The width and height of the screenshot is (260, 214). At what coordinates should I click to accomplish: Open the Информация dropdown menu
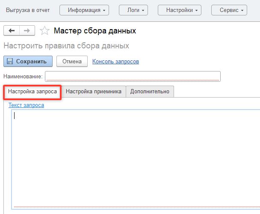click(84, 10)
